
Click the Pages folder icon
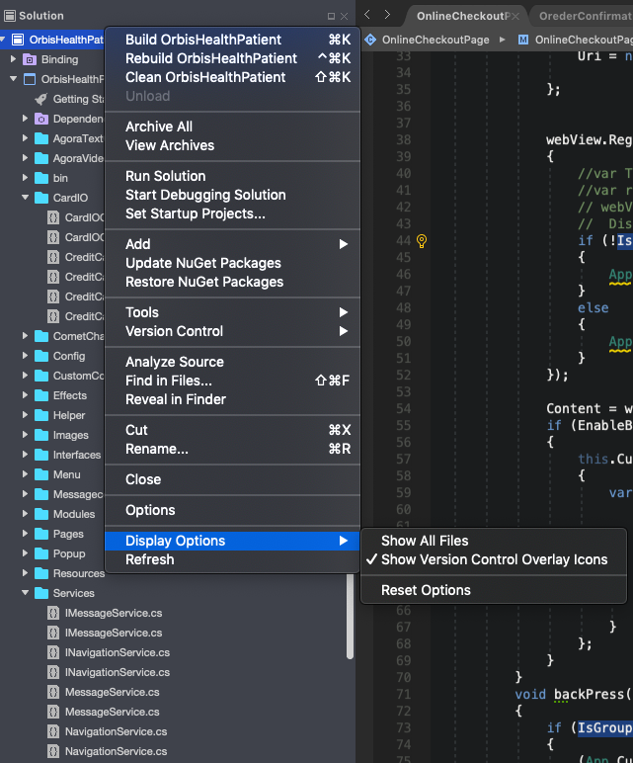41,534
